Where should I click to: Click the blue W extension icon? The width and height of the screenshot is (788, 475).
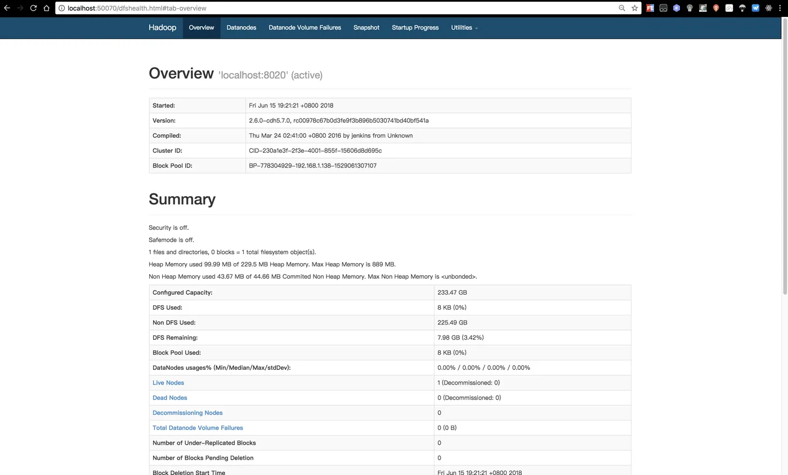[x=755, y=8]
